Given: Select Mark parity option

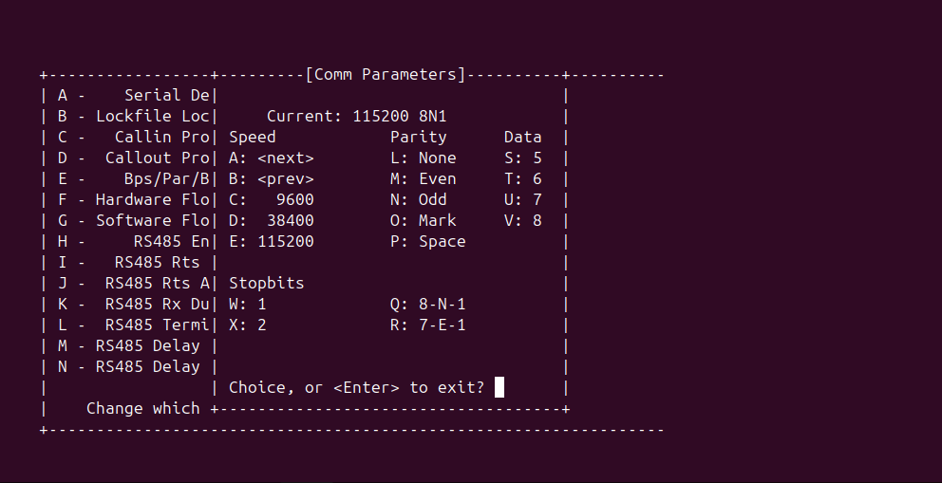Looking at the screenshot, I should pyautogui.click(x=424, y=220).
